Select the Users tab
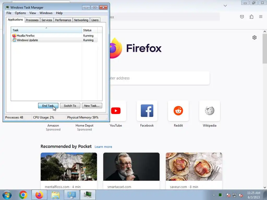Viewport: 267px width, 200px height. [95, 20]
